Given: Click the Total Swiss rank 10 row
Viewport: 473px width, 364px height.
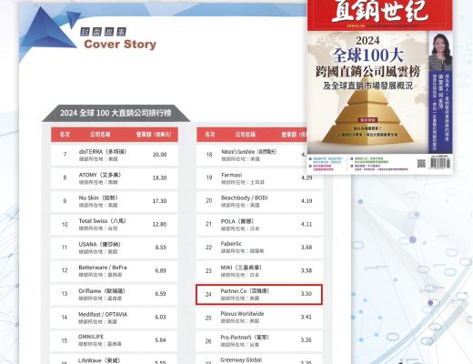Looking at the screenshot, I should (x=115, y=225).
